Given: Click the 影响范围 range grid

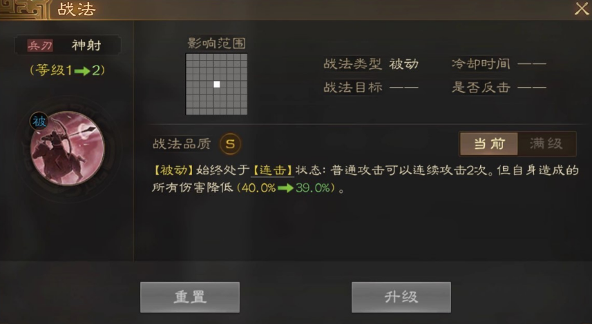Looking at the screenshot, I should point(217,84).
